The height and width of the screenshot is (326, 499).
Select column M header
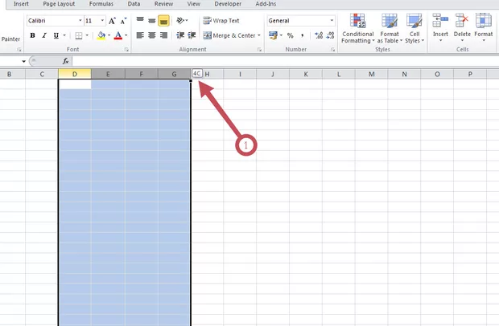(371, 74)
